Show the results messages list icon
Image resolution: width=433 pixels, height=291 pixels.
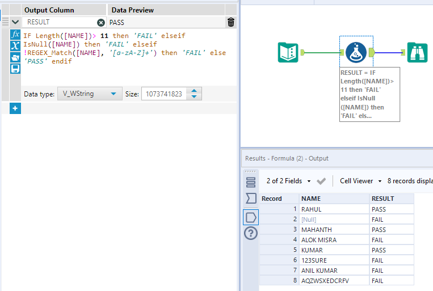point(251,182)
